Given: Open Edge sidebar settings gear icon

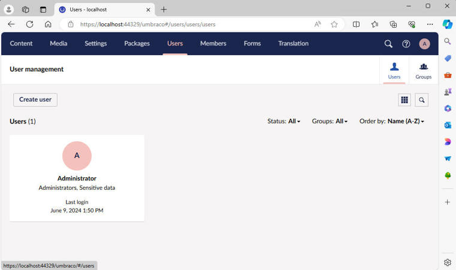Looking at the screenshot, I should [448, 262].
